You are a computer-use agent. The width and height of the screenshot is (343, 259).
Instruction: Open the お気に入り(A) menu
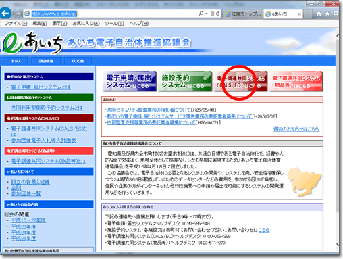pos(86,23)
